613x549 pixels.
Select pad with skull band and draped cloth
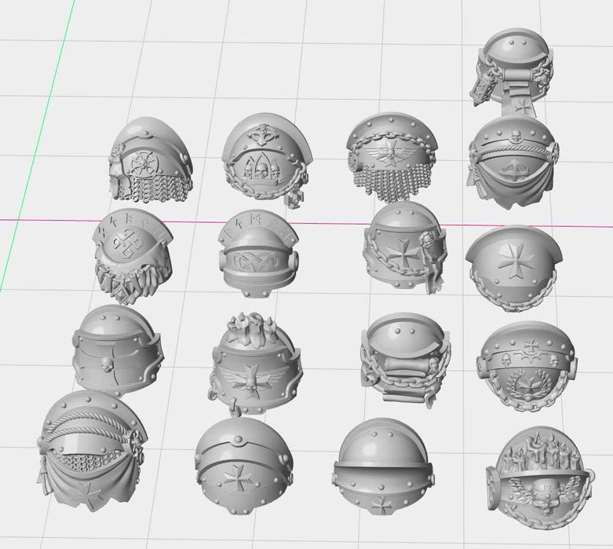point(513,161)
